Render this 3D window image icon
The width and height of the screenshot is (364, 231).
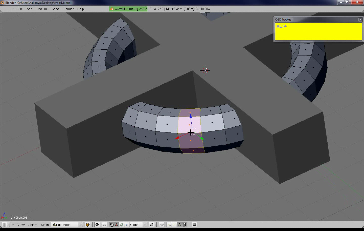pyautogui.click(x=194, y=225)
